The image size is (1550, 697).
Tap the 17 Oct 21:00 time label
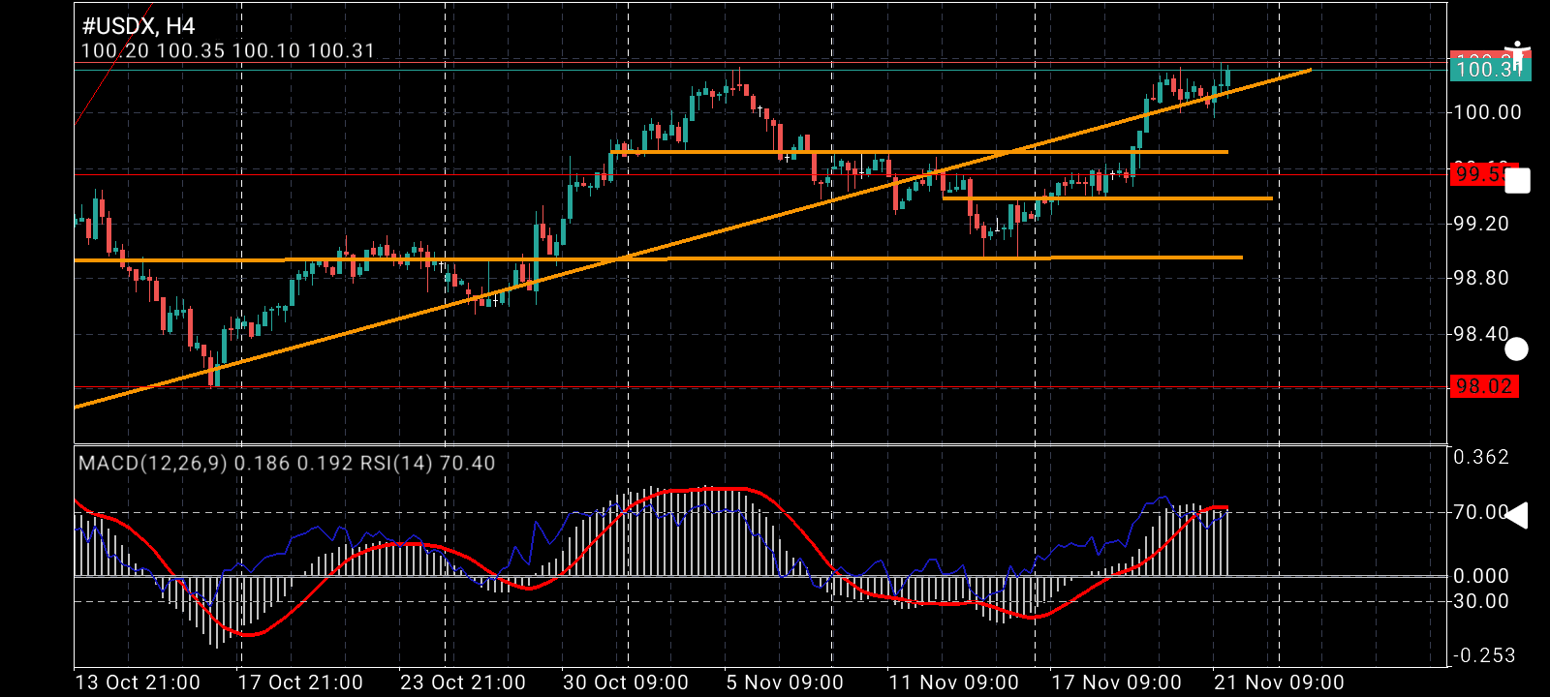[300, 682]
